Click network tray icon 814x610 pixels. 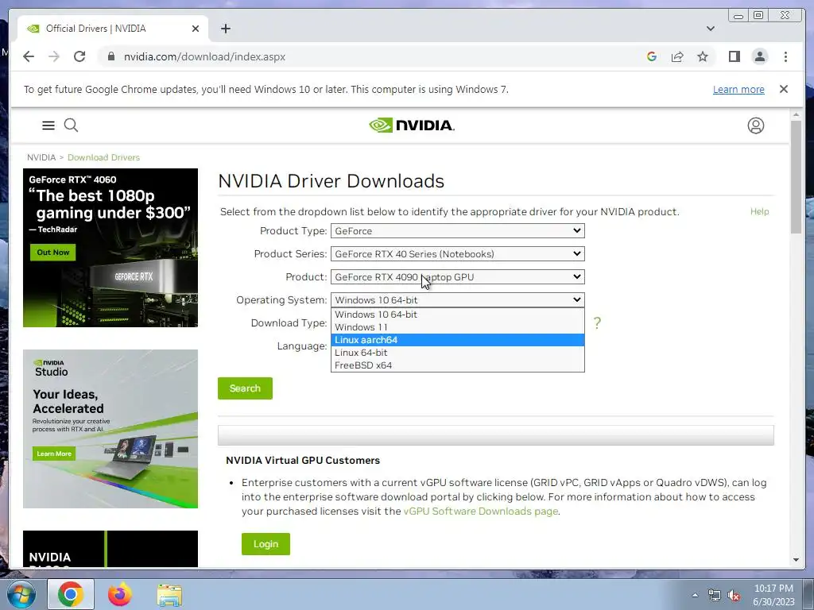pos(715,596)
